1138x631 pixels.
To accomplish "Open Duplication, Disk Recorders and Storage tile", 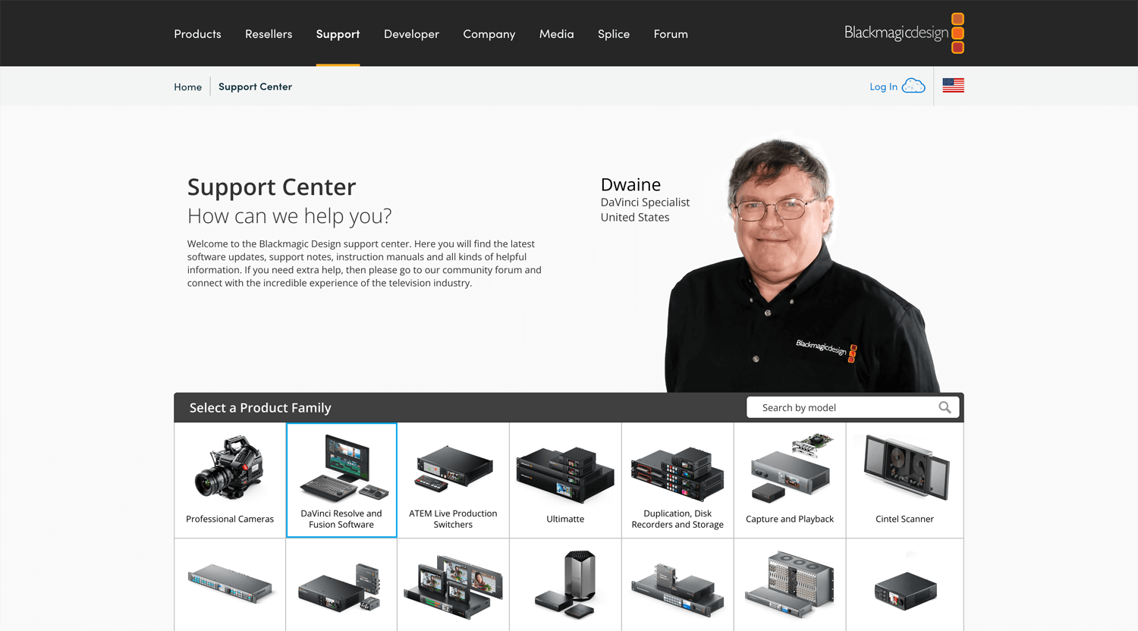I will pyautogui.click(x=677, y=480).
